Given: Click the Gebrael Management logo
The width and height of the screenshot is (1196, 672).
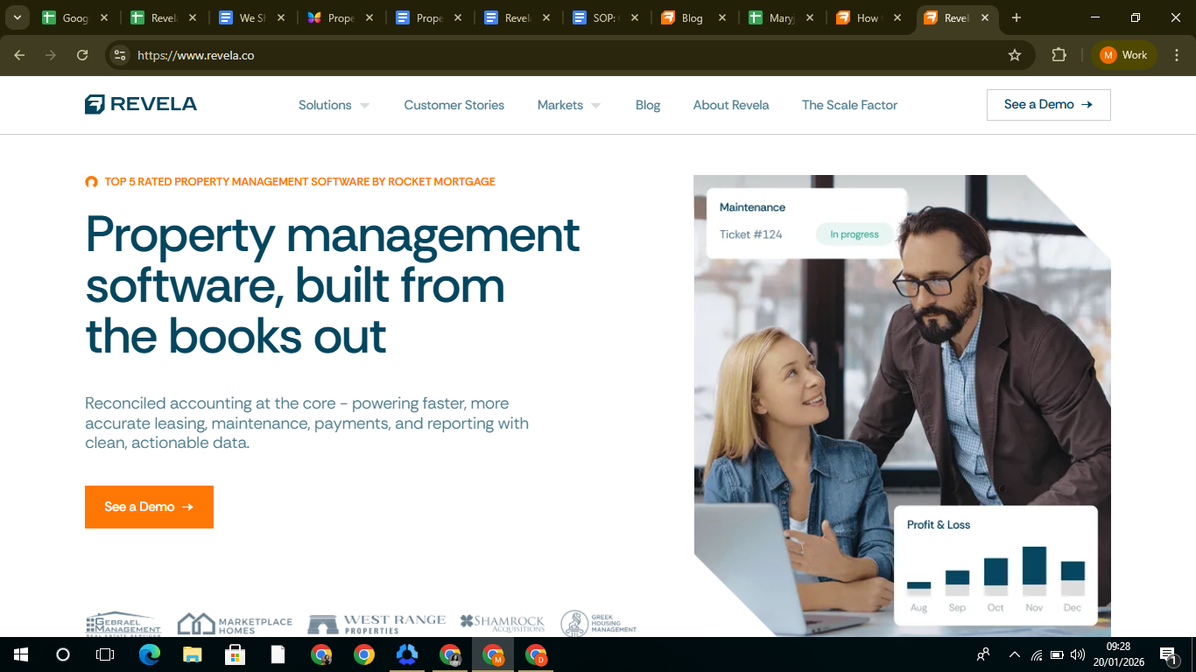Looking at the screenshot, I should [123, 624].
